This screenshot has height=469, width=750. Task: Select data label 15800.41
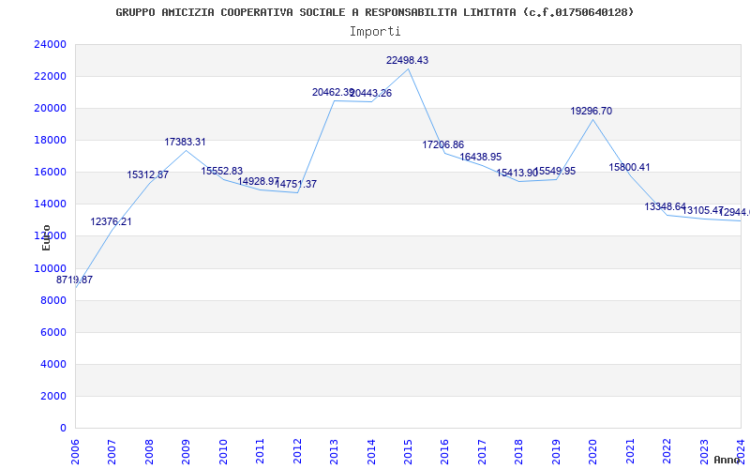[629, 168]
